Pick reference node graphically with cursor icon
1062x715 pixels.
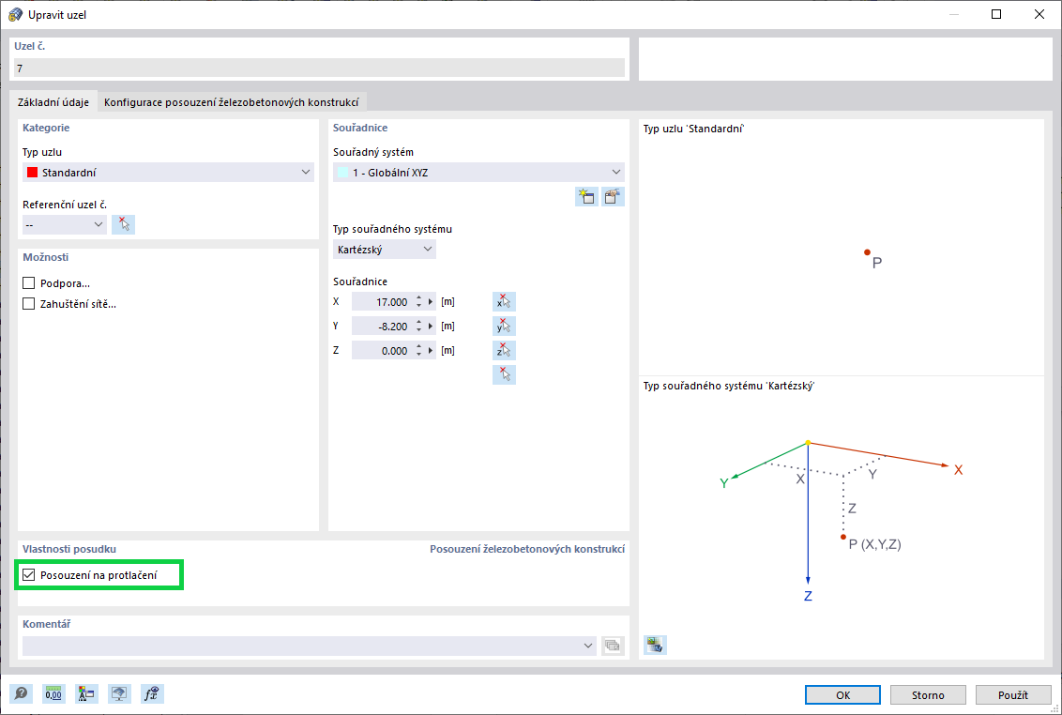pyautogui.click(x=123, y=224)
